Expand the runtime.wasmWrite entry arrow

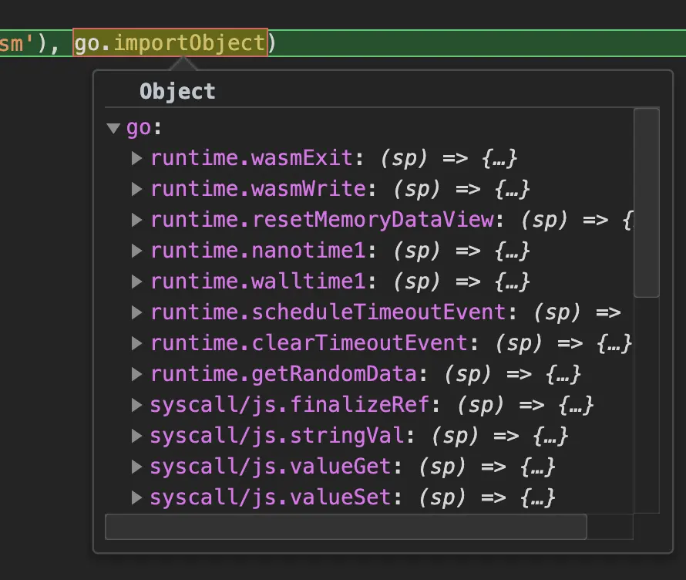point(137,189)
